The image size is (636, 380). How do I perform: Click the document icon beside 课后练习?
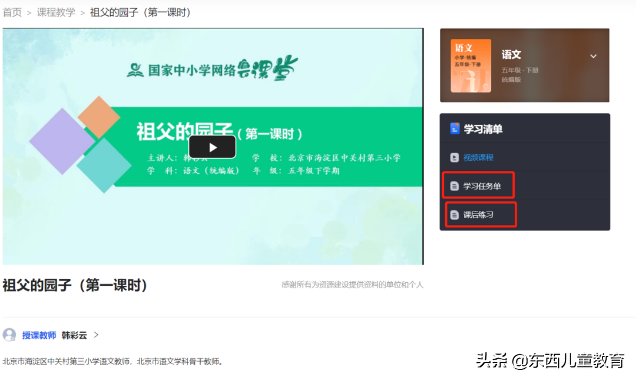453,214
